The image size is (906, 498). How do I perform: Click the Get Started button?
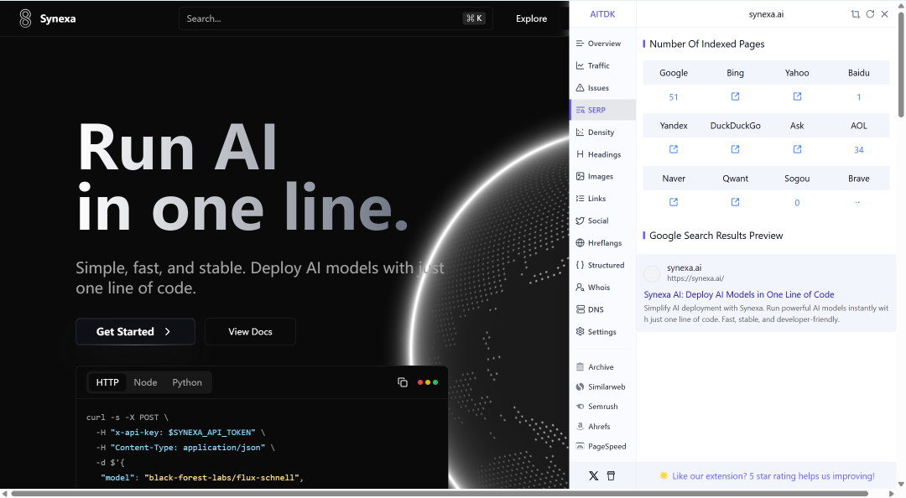pos(135,332)
